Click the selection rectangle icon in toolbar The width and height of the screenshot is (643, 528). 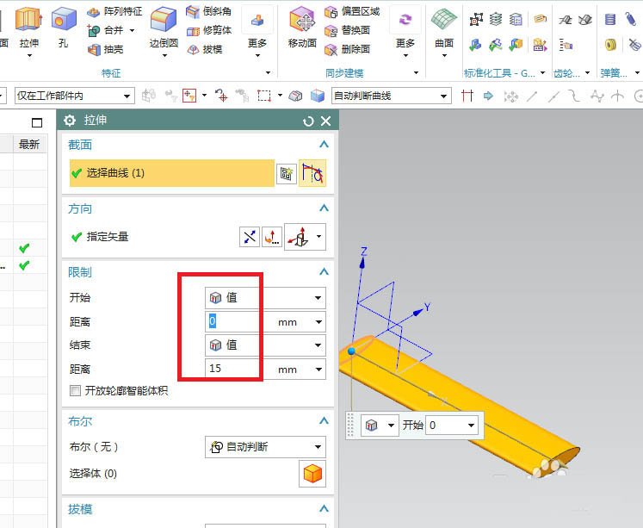click(263, 96)
